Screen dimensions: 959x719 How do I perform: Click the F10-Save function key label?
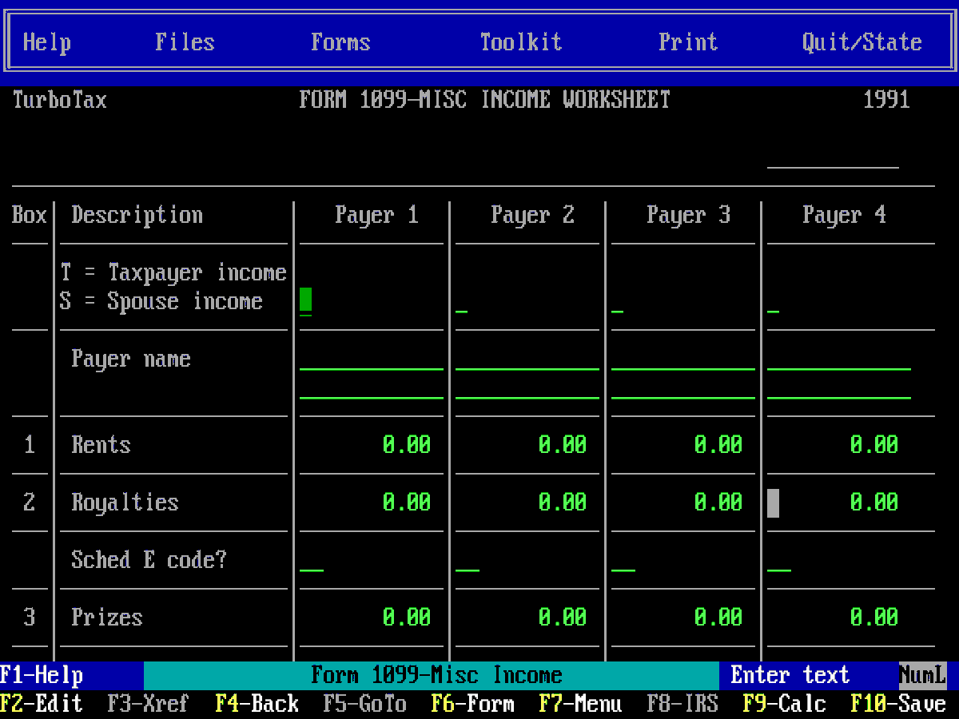pyautogui.click(x=898, y=704)
